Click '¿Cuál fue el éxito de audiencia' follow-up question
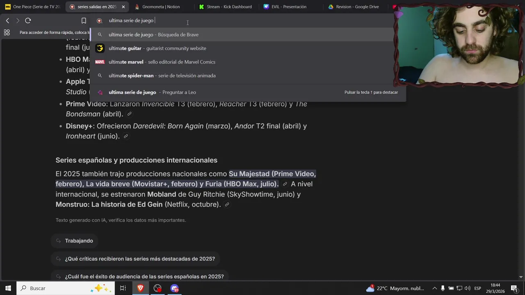Viewport: 525px width, 295px height. [140, 277]
